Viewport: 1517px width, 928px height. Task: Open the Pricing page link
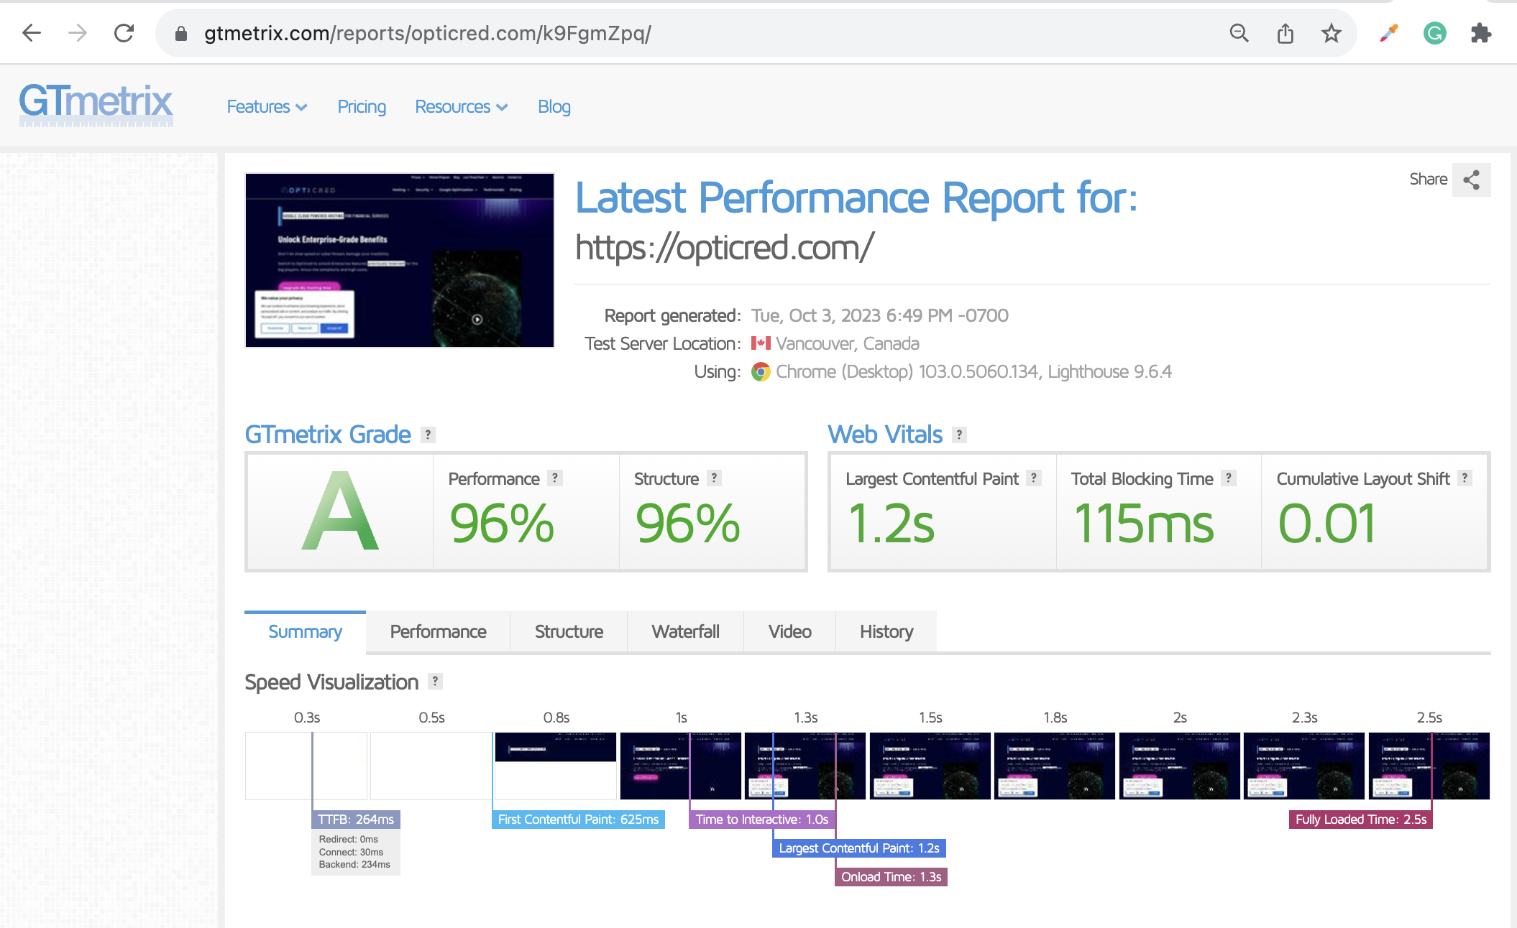pos(362,107)
